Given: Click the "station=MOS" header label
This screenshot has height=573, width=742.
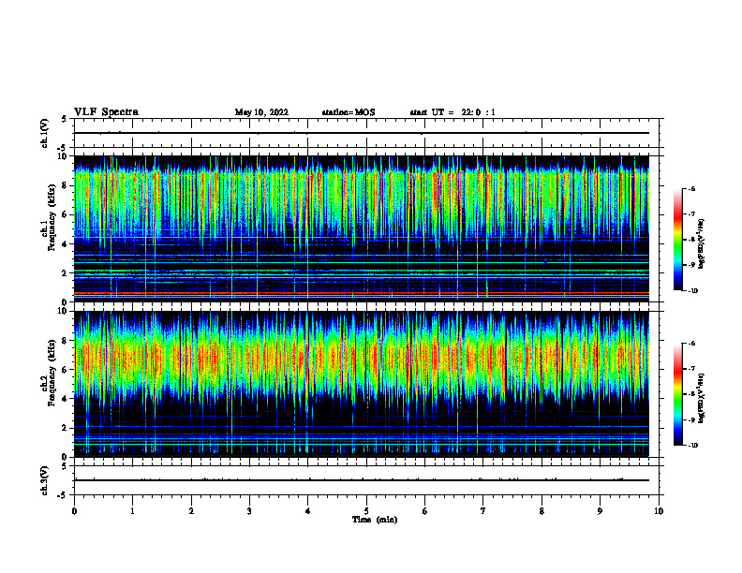Looking at the screenshot, I should point(349,112).
